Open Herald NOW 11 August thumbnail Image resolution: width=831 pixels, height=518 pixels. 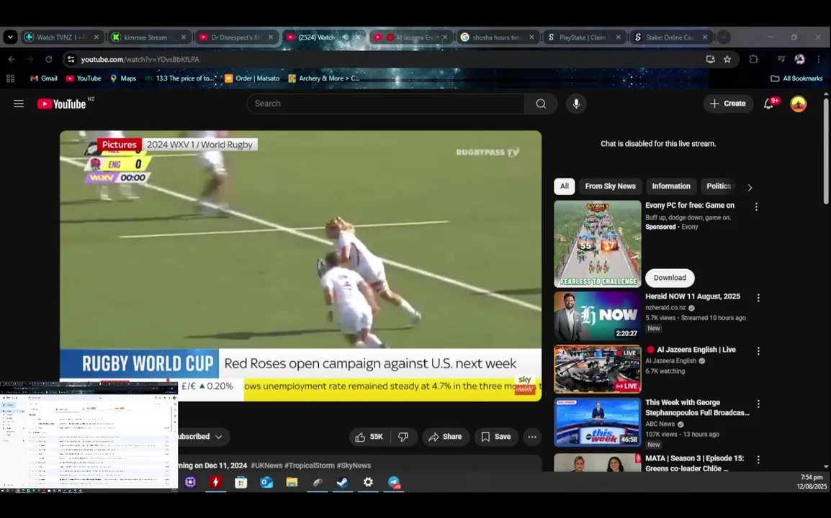pyautogui.click(x=598, y=317)
